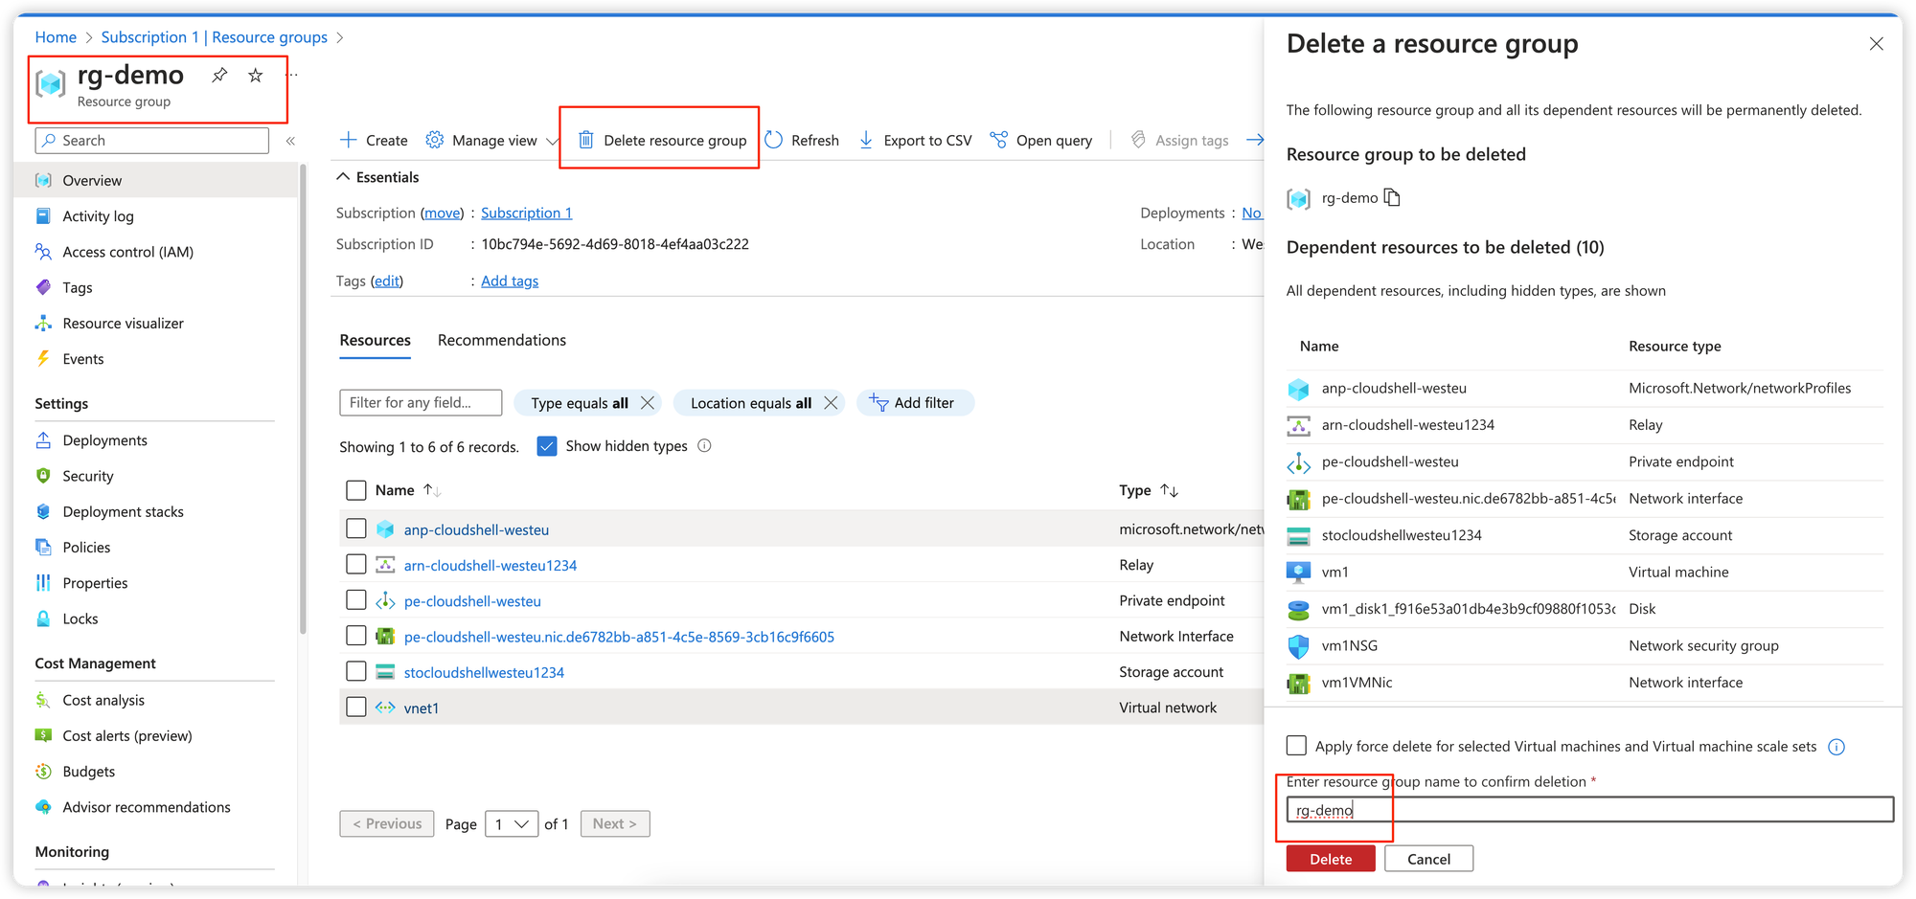
Task: Check the pe-cloudshell-westeu row checkbox
Action: tap(355, 600)
